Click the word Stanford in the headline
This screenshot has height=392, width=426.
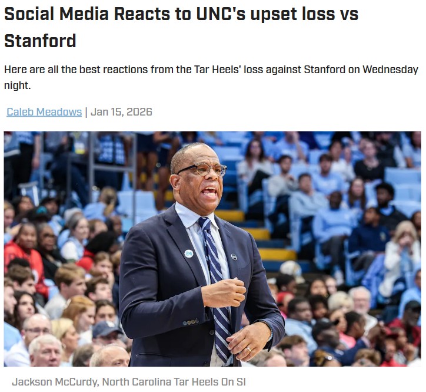coord(40,41)
